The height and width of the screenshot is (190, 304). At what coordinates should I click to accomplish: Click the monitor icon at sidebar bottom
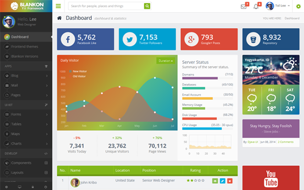click(20, 187)
